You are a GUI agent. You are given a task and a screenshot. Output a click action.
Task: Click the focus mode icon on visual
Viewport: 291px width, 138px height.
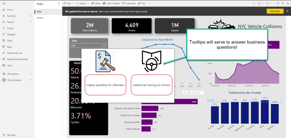pyautogui.click(x=198, y=93)
